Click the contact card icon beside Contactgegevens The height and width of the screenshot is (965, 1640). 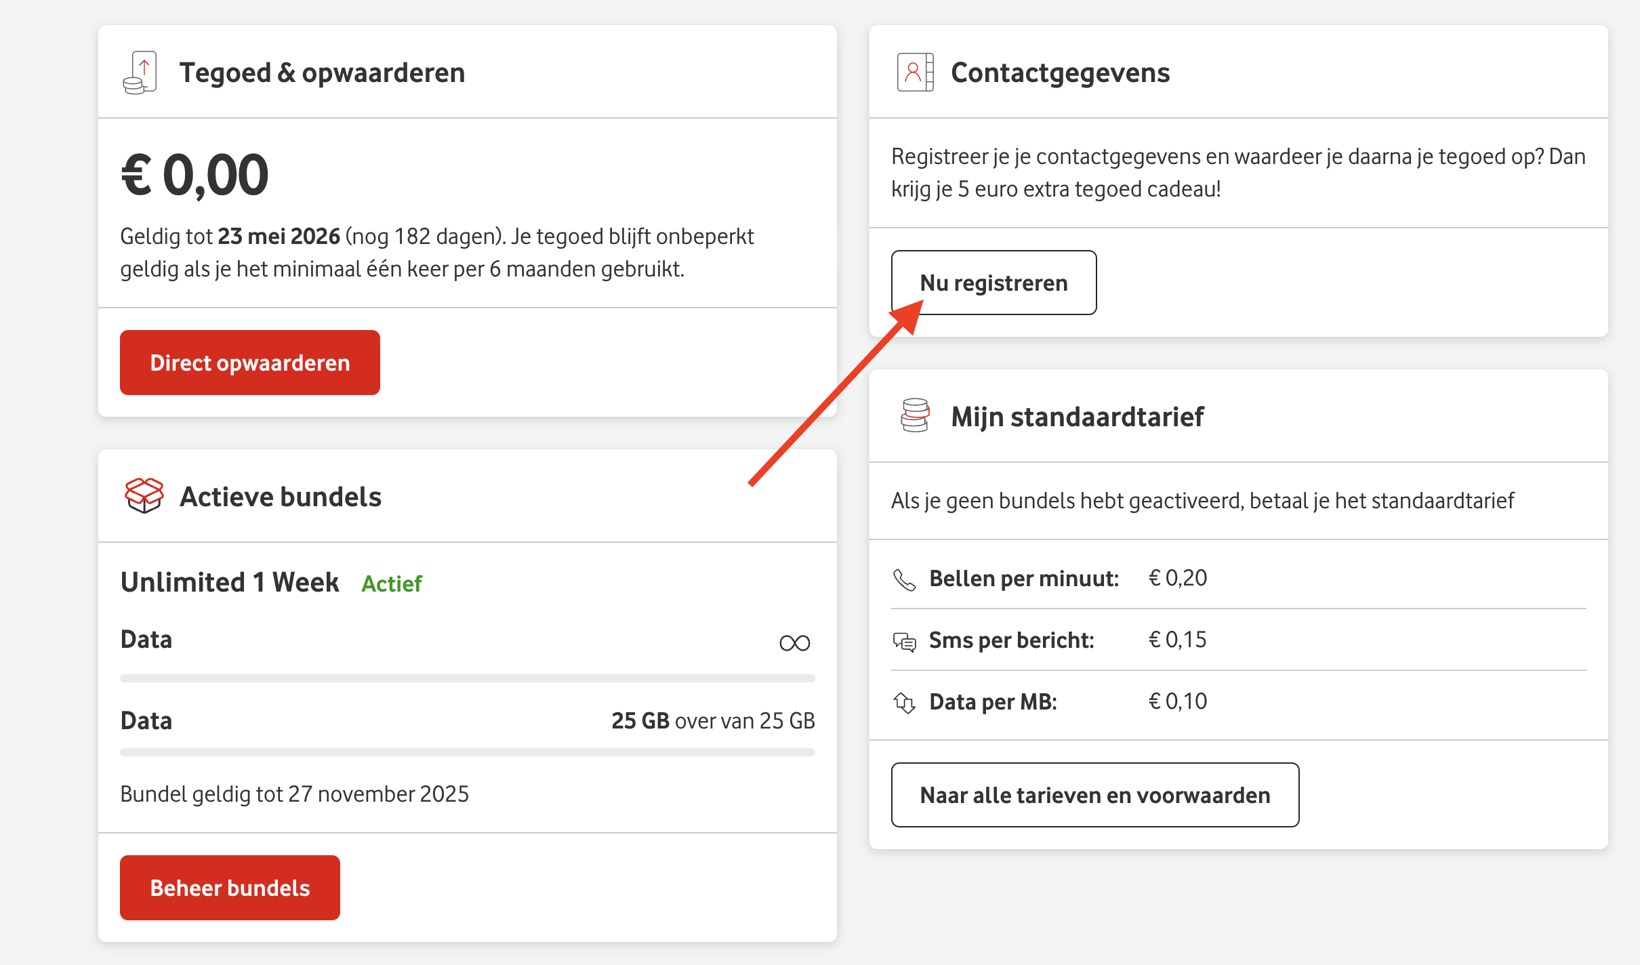point(915,73)
